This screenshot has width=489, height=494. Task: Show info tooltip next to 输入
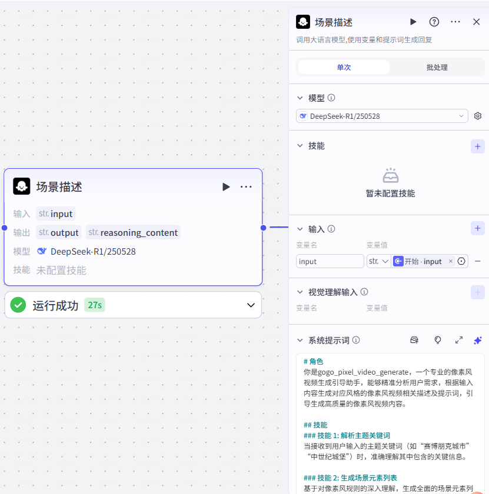(331, 229)
